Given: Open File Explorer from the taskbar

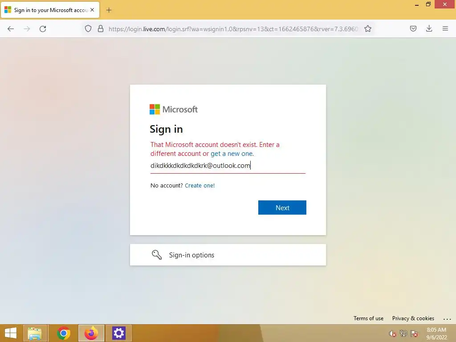Looking at the screenshot, I should tap(35, 333).
